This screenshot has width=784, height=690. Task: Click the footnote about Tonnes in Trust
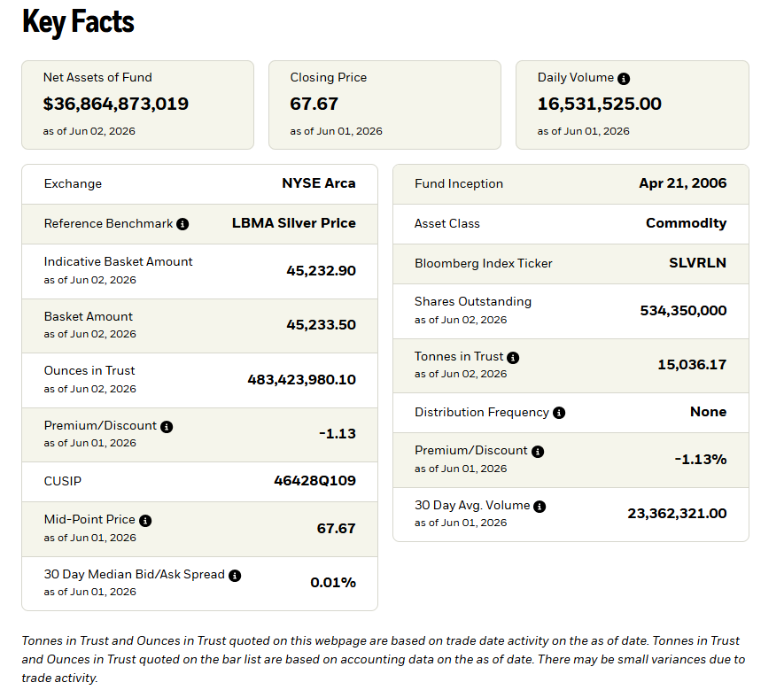point(384,660)
